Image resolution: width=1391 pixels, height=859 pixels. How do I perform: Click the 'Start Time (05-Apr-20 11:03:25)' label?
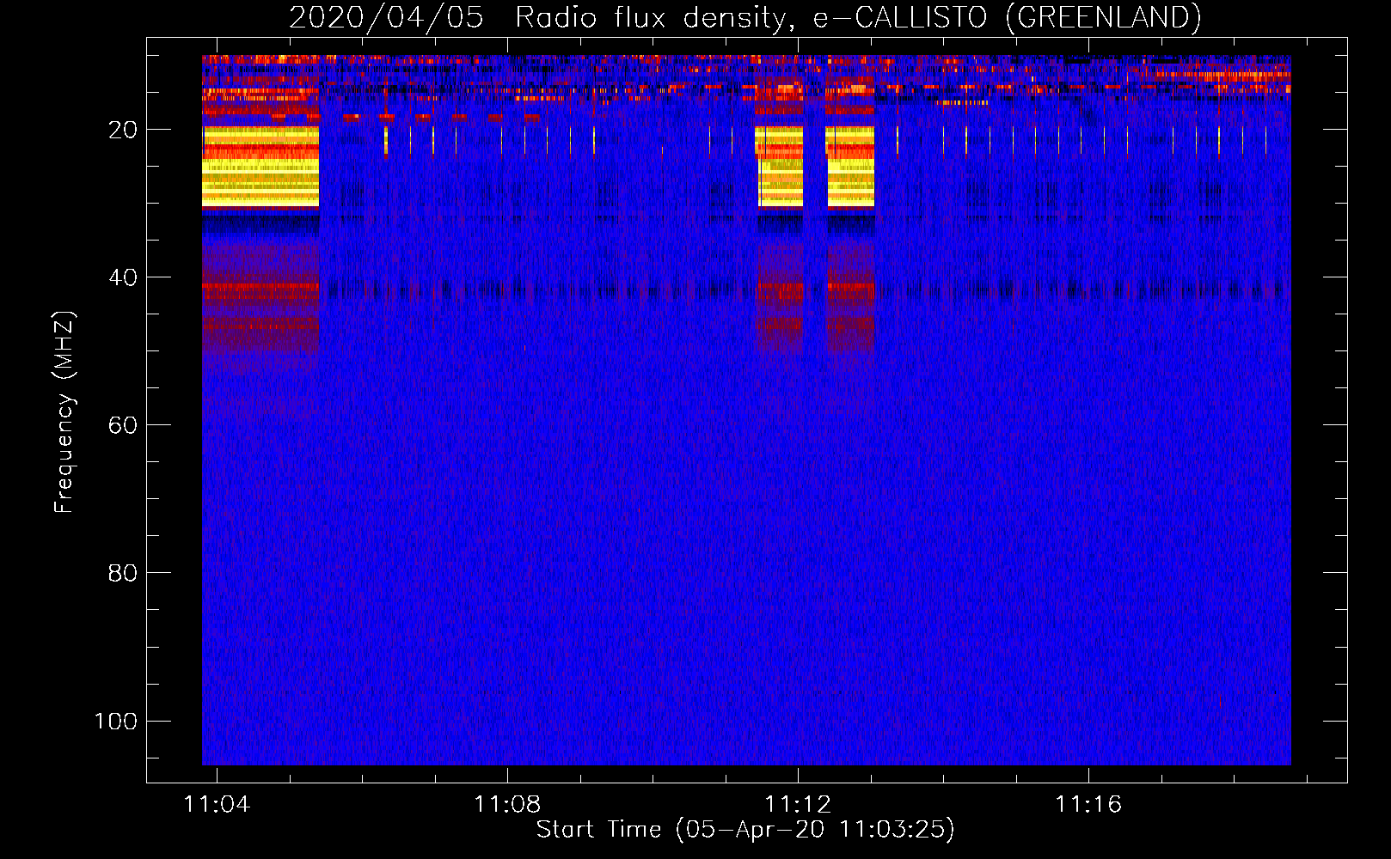745,830
